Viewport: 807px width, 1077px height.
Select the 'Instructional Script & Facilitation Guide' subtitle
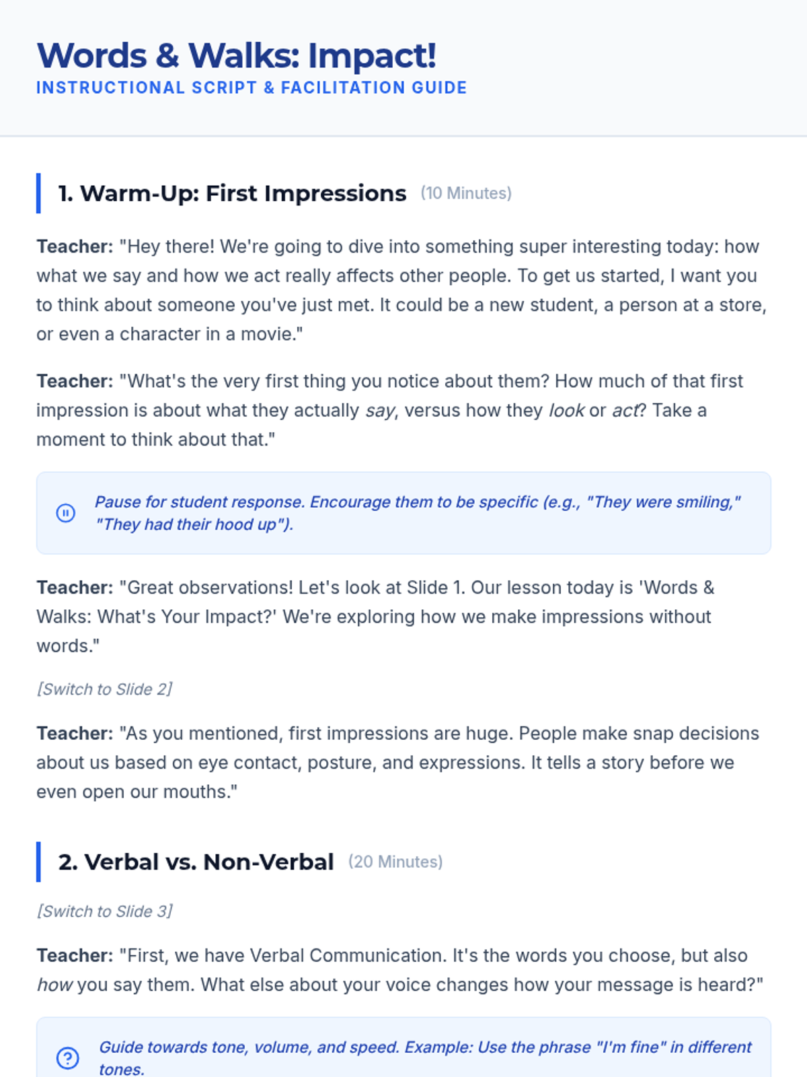pyautogui.click(x=251, y=88)
